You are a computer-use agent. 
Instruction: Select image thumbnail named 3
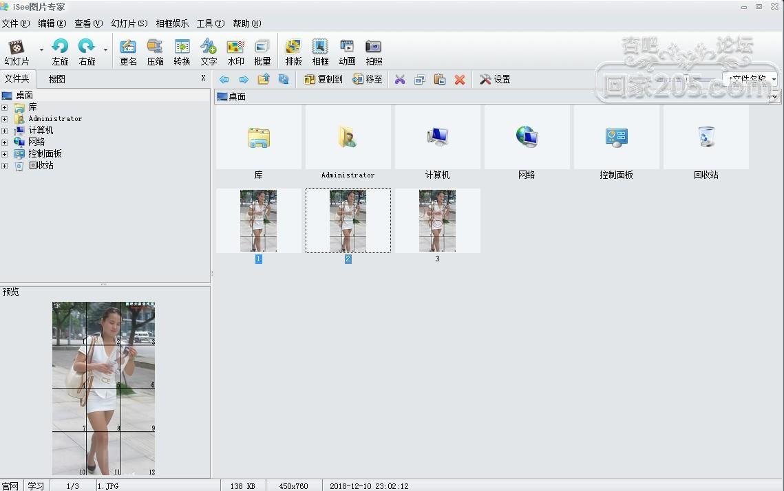pyautogui.click(x=437, y=221)
